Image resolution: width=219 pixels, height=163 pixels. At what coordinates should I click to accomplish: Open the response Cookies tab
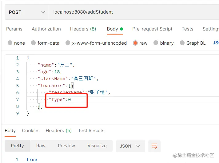pyautogui.click(x=31, y=131)
